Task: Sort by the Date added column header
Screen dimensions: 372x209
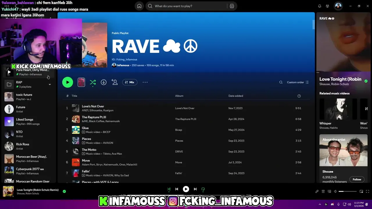Action: pos(236,96)
